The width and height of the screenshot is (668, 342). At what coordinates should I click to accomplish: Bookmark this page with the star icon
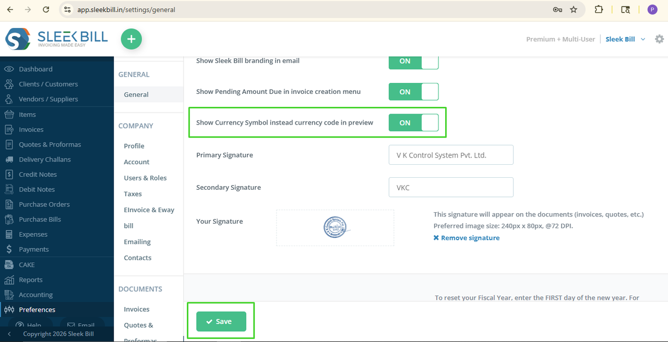tap(574, 9)
